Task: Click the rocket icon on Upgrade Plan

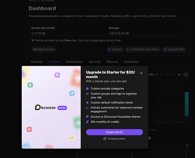Action: pyautogui.click(x=165, y=50)
